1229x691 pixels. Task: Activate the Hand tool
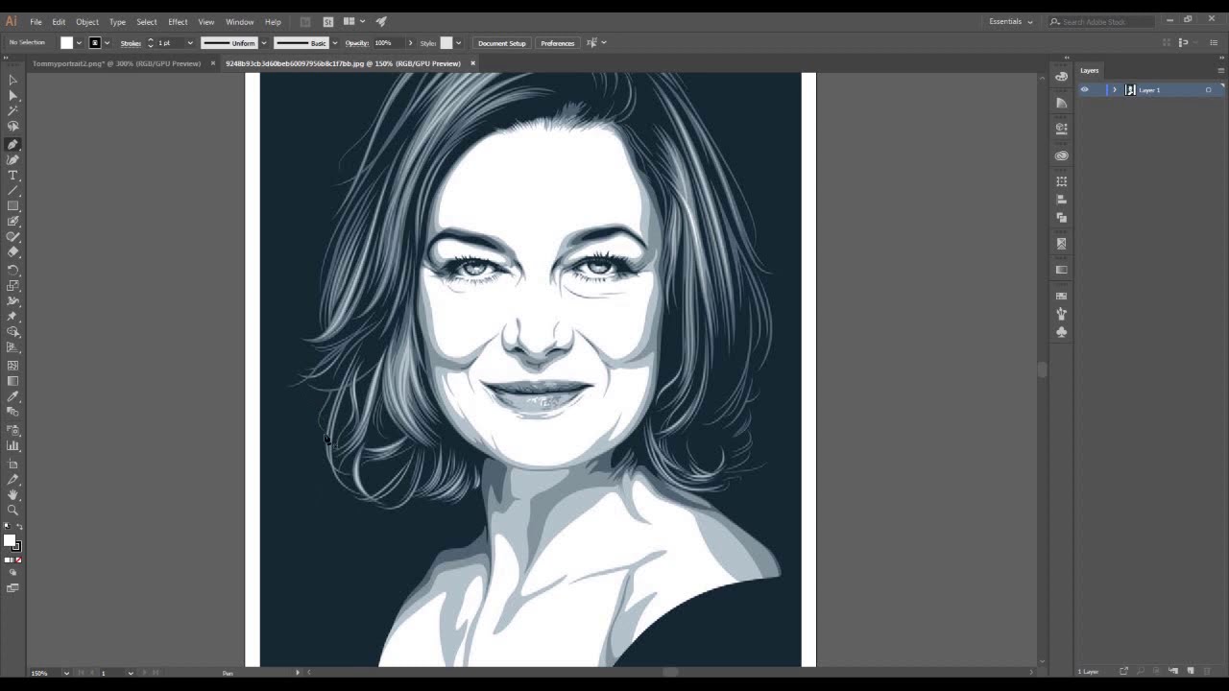pyautogui.click(x=12, y=494)
